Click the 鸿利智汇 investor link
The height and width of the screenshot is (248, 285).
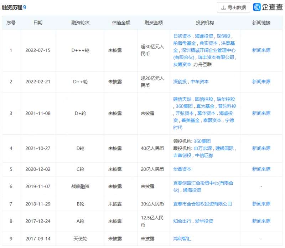click(182, 239)
